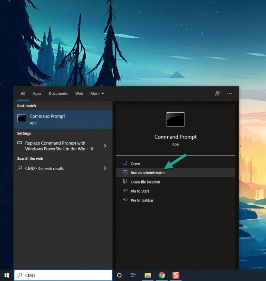Viewport: 266px width, 281px height.
Task: Choose Run as administrator
Action: (x=176, y=173)
